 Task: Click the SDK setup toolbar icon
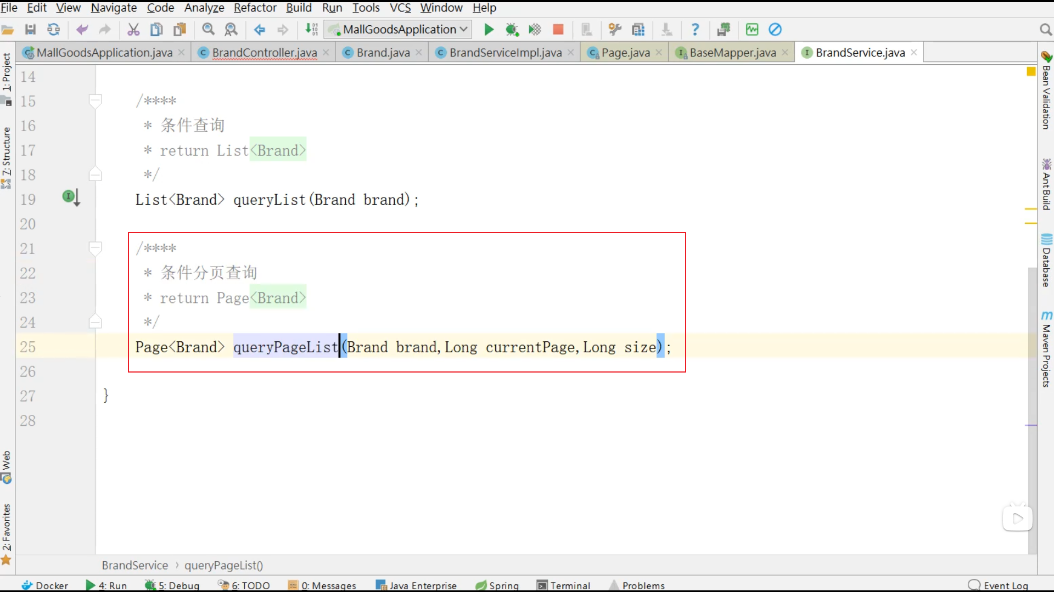638,30
